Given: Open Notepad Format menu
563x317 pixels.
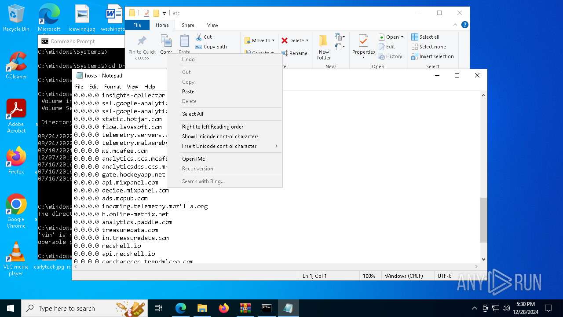Looking at the screenshot, I should pyautogui.click(x=112, y=87).
